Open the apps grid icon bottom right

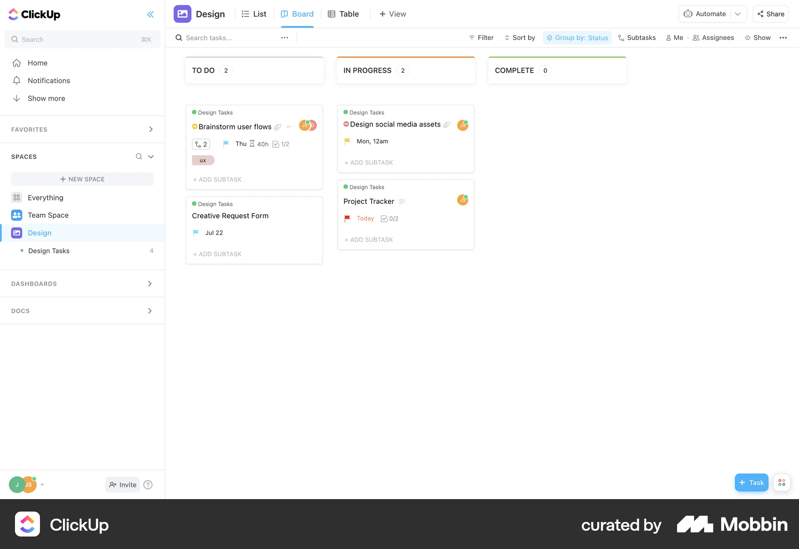click(x=782, y=482)
